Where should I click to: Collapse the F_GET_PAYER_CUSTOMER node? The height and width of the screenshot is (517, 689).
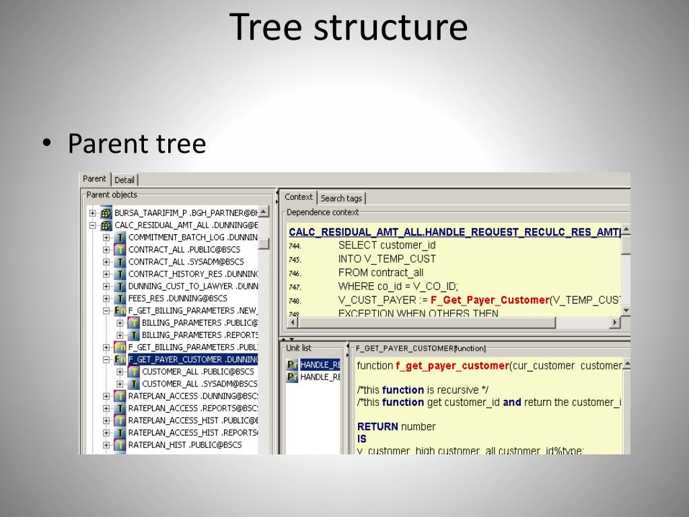(106, 359)
